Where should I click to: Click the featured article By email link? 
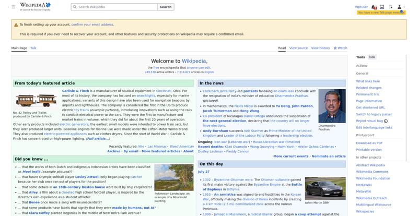coord(131,151)
